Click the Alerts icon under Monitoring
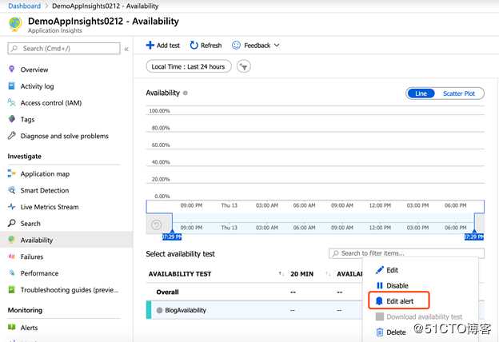This screenshot has height=342, width=499. (x=11, y=327)
